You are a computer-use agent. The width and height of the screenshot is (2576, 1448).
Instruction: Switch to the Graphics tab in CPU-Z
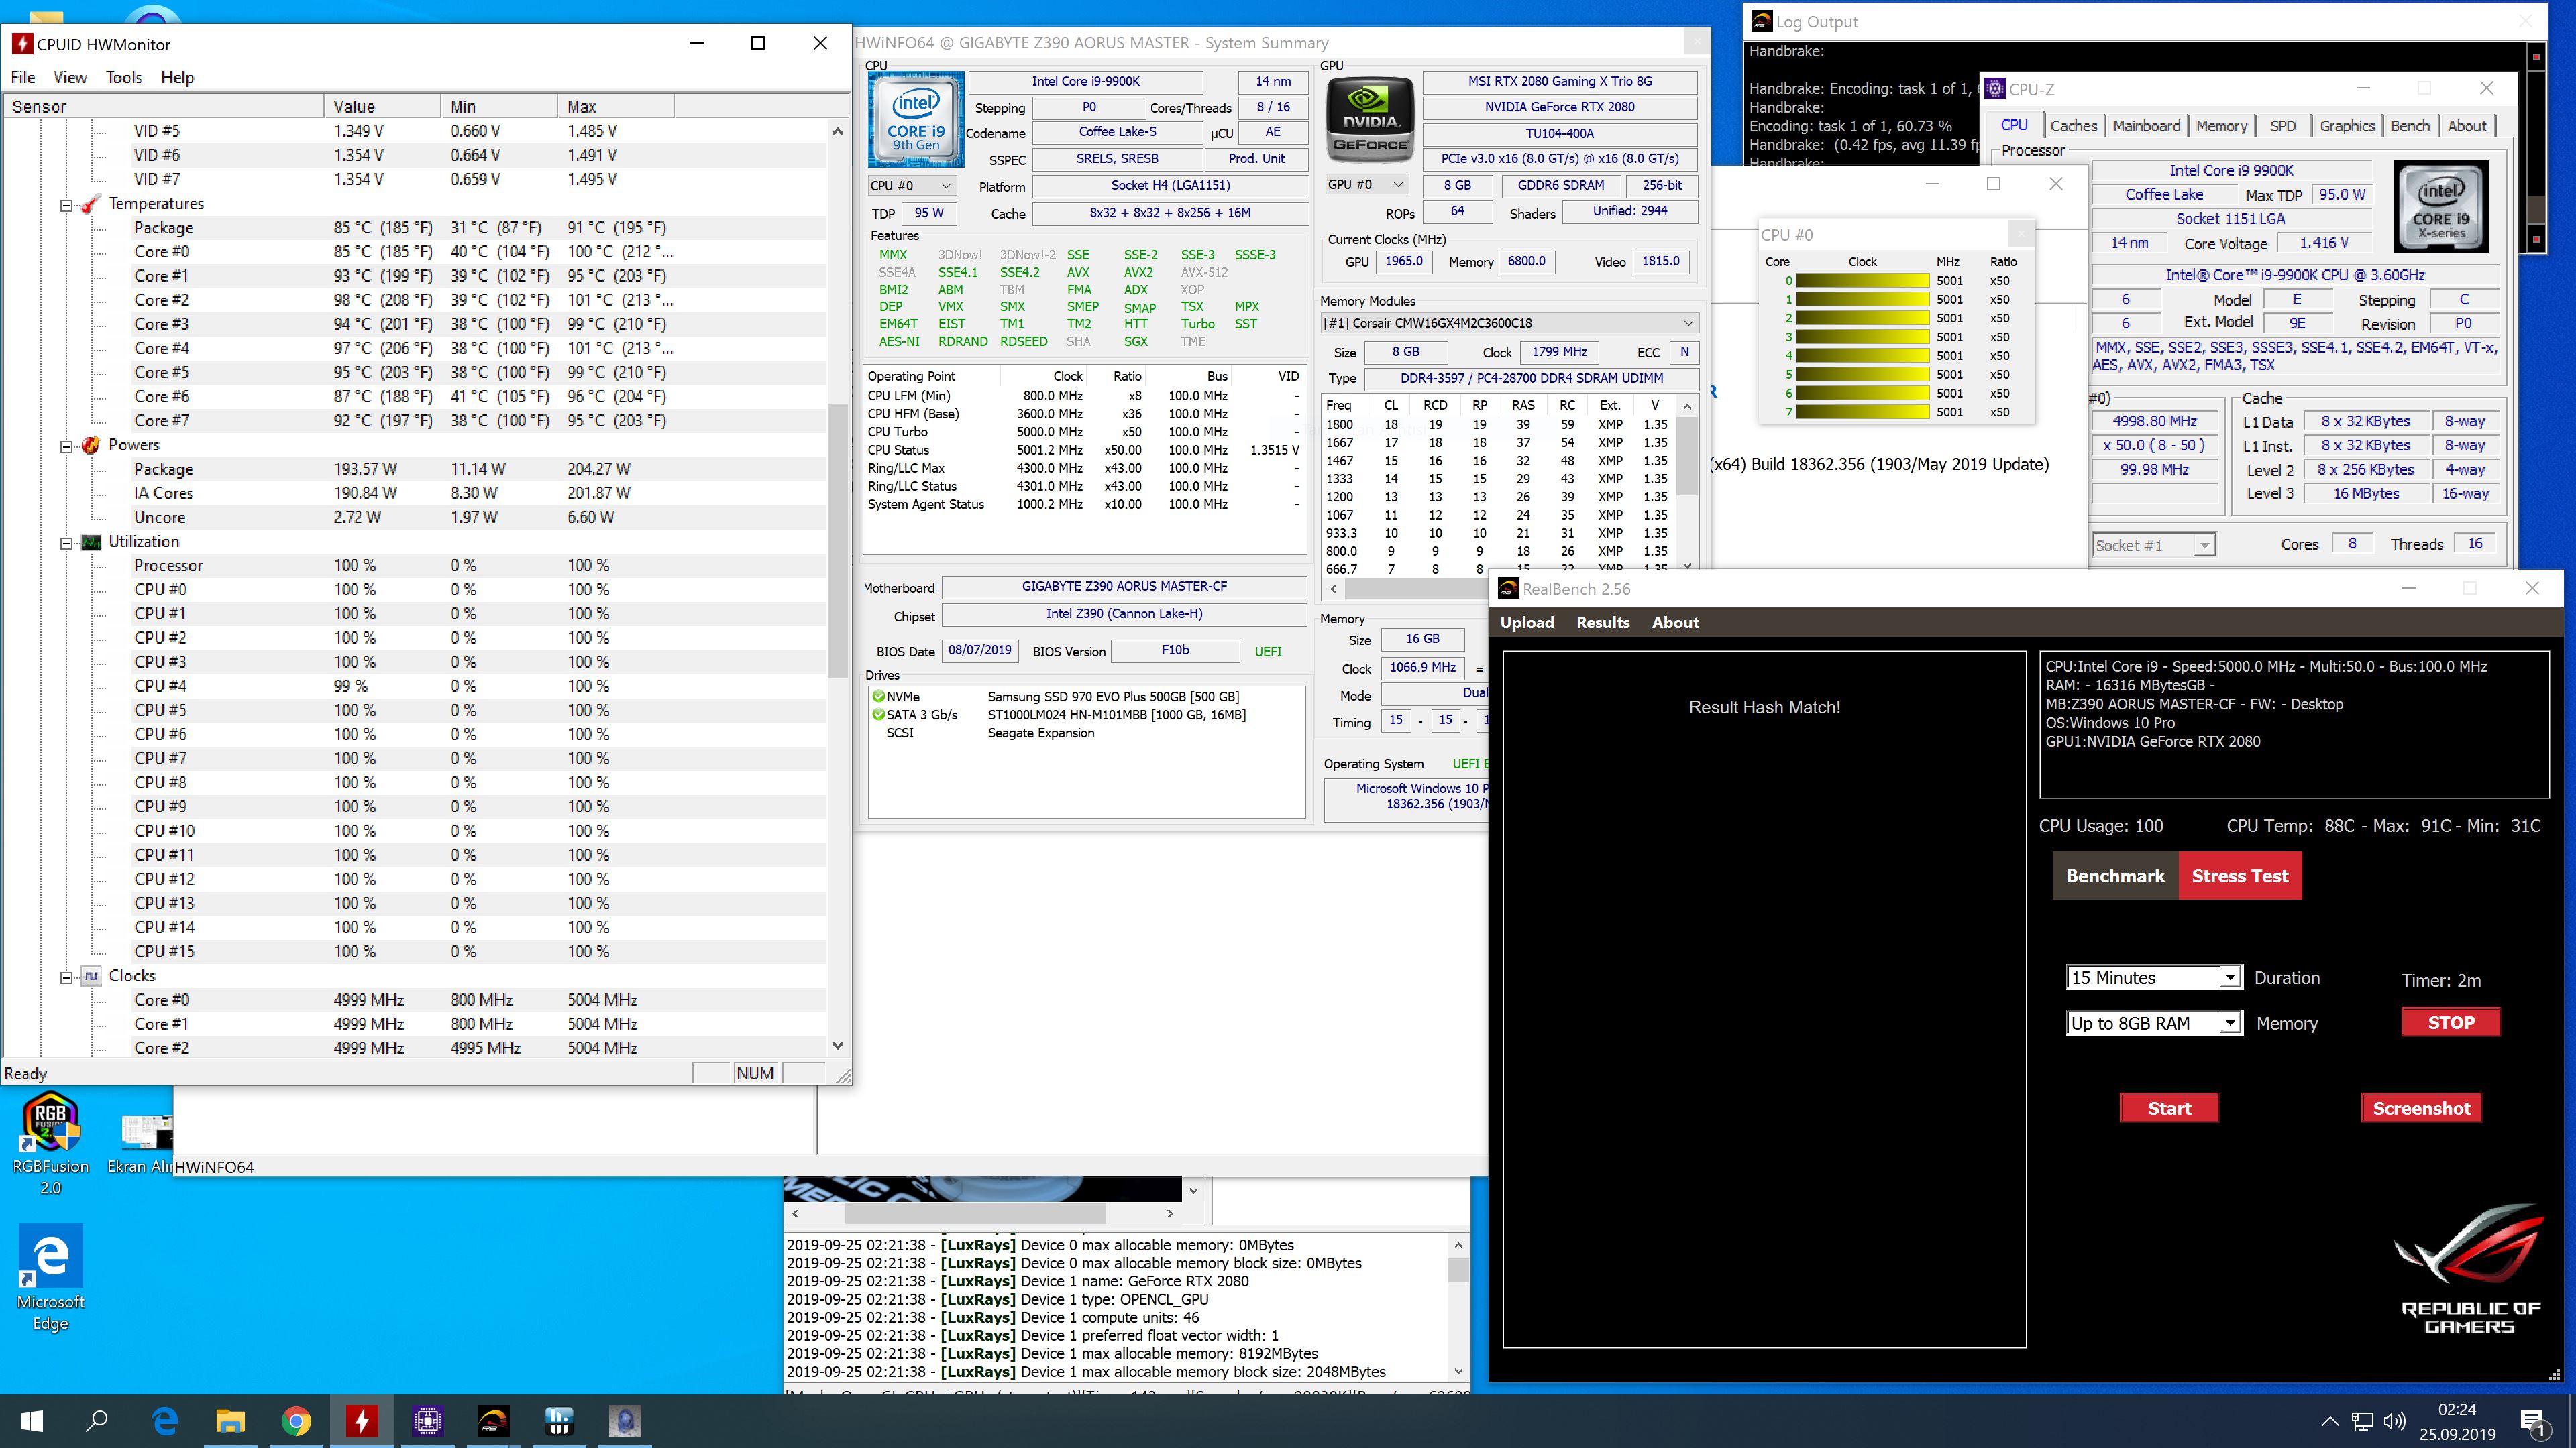(x=2346, y=126)
